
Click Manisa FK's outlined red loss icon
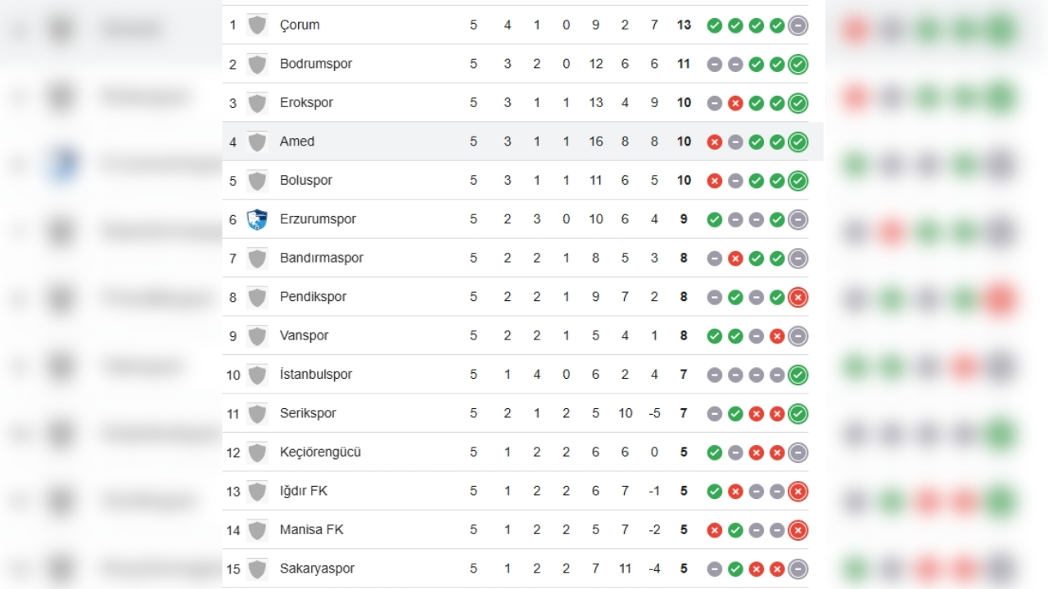798,530
